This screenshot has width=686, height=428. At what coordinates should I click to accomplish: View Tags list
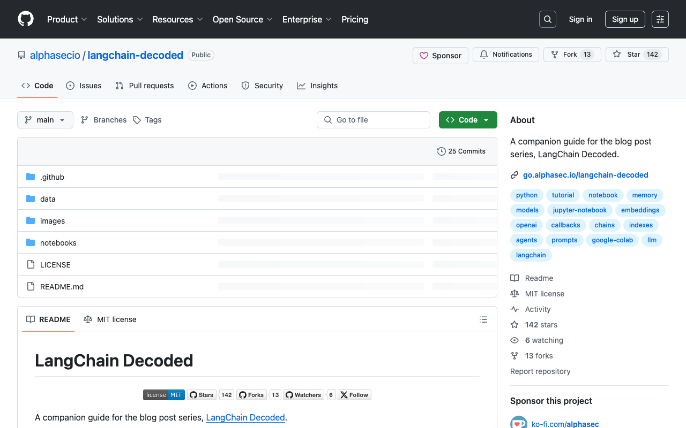coord(147,120)
